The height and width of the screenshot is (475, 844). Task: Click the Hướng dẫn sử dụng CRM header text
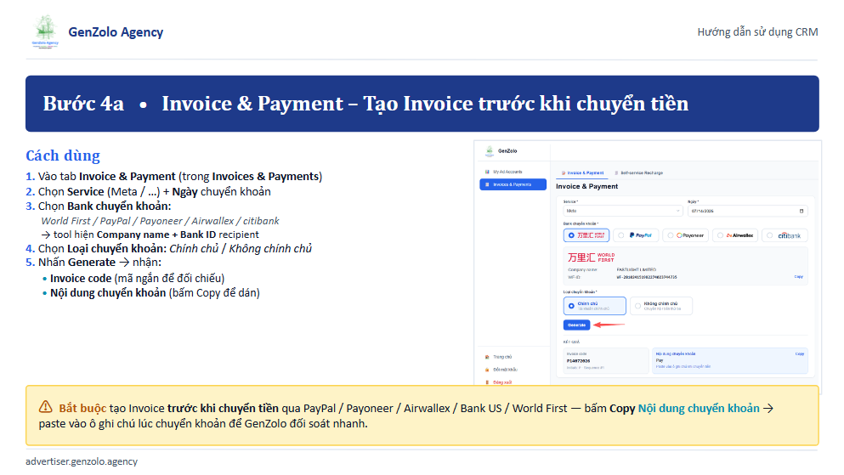[757, 31]
